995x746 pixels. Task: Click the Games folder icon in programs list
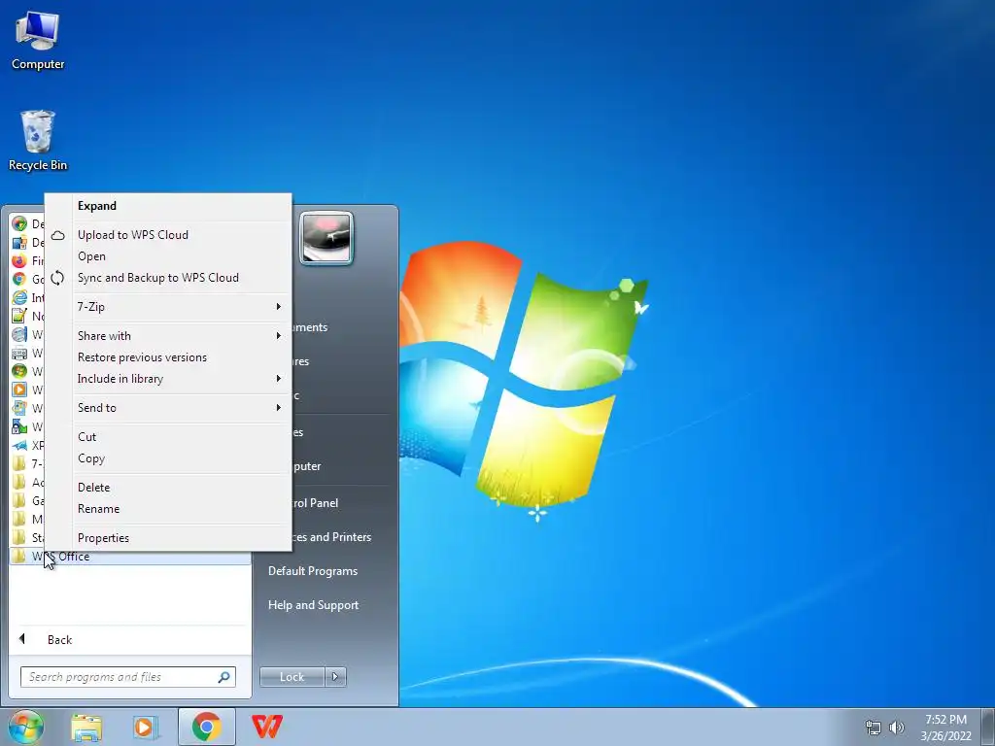pyautogui.click(x=19, y=500)
